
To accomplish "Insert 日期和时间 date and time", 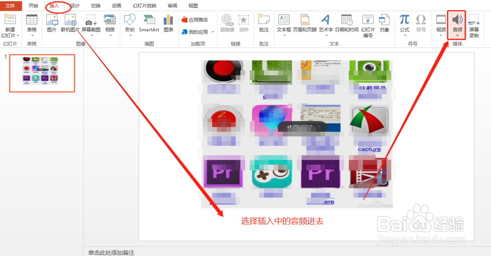I will 347,23.
